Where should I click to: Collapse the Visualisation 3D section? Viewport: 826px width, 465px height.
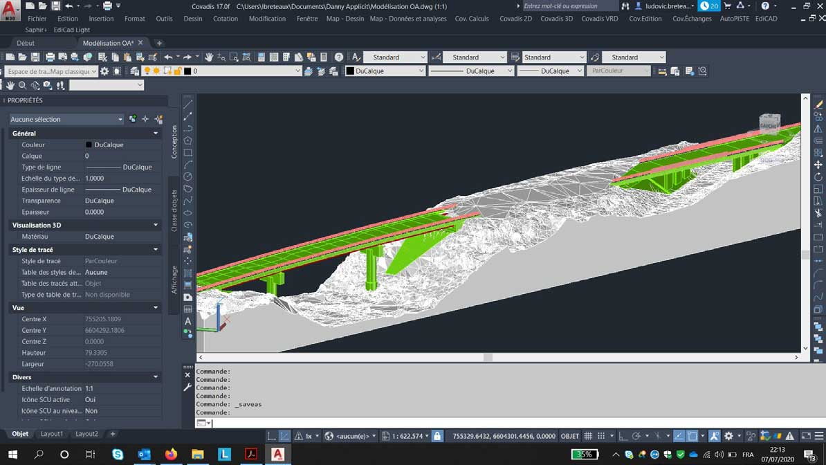coord(156,225)
